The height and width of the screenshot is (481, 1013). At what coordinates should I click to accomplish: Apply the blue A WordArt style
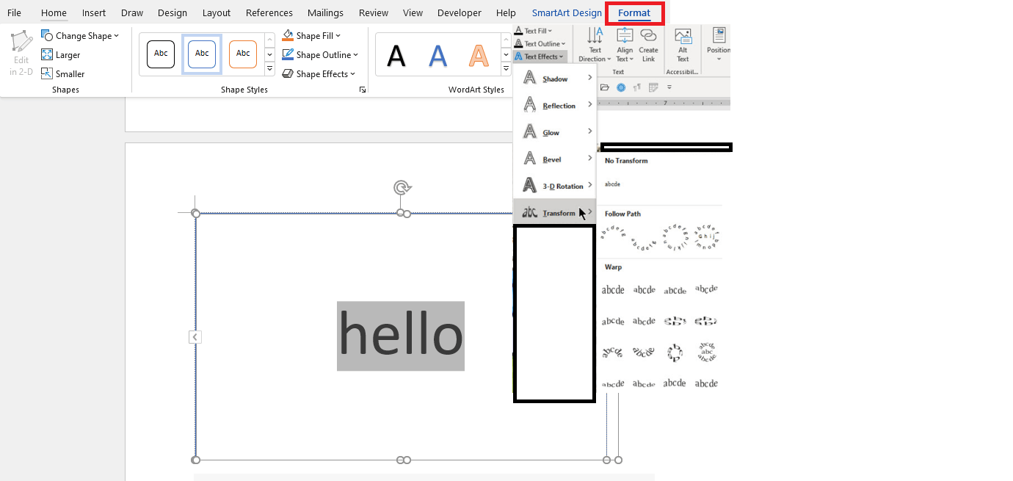pos(437,56)
